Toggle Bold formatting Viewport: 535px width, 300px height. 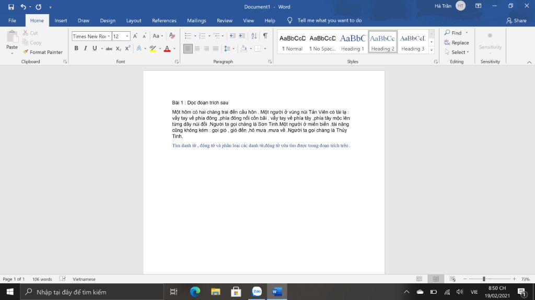(76, 48)
